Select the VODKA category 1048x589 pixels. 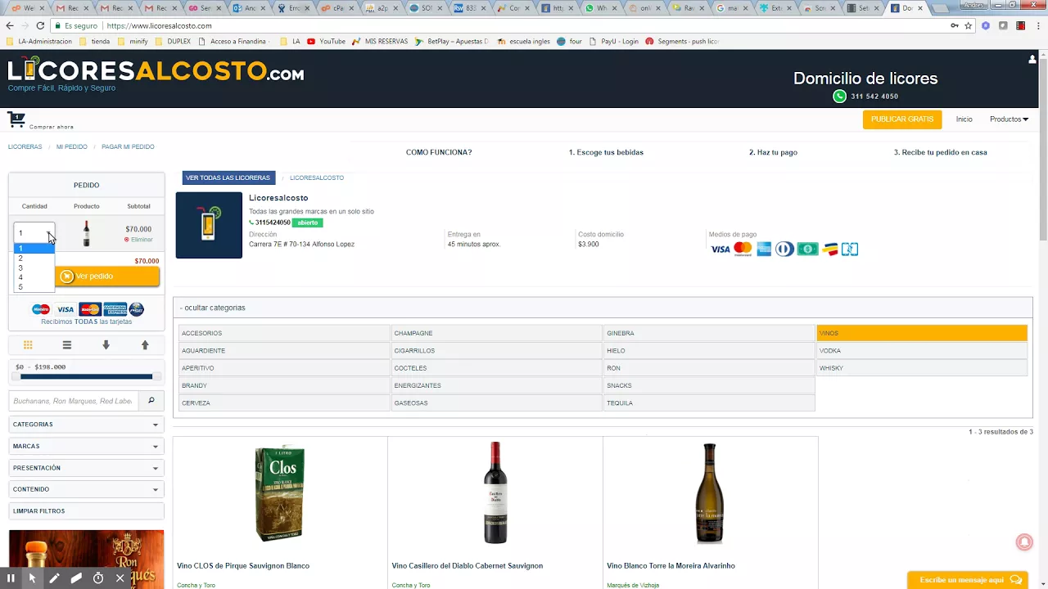tap(922, 351)
